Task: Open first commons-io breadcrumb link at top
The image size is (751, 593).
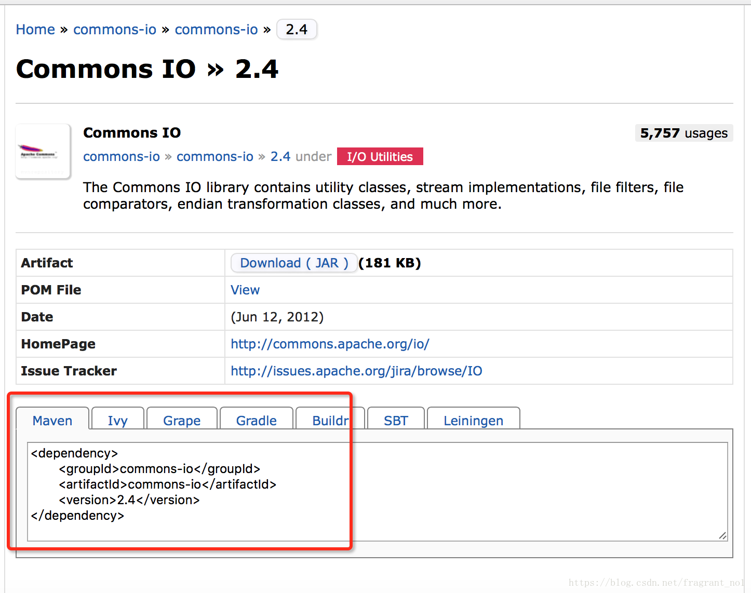Action: pyautogui.click(x=115, y=30)
